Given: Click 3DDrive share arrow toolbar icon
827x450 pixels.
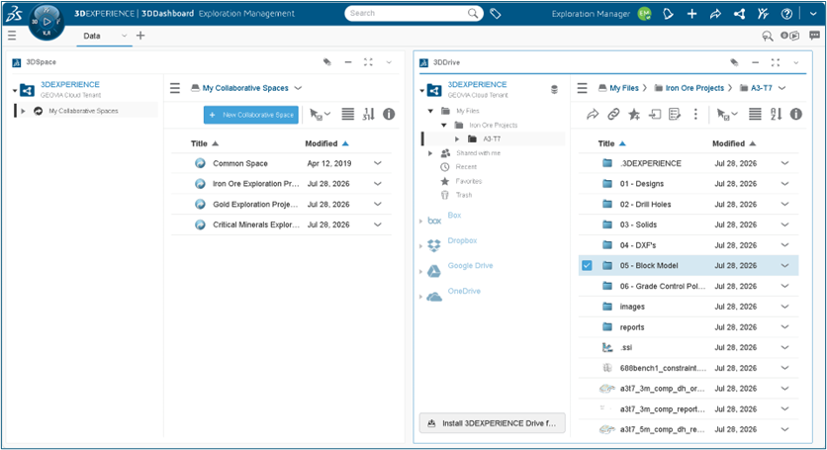Looking at the screenshot, I should pos(593,114).
